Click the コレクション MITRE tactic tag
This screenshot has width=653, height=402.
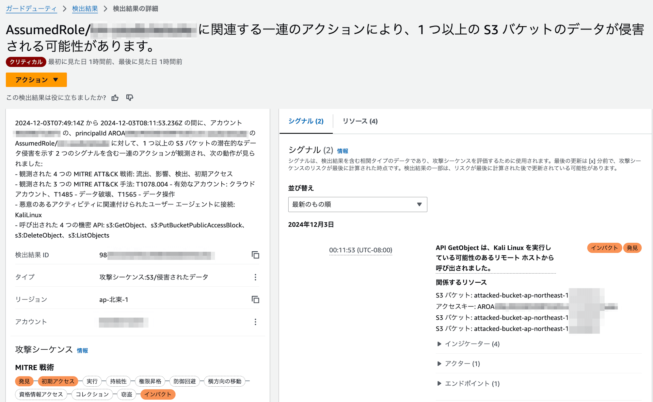(x=92, y=394)
